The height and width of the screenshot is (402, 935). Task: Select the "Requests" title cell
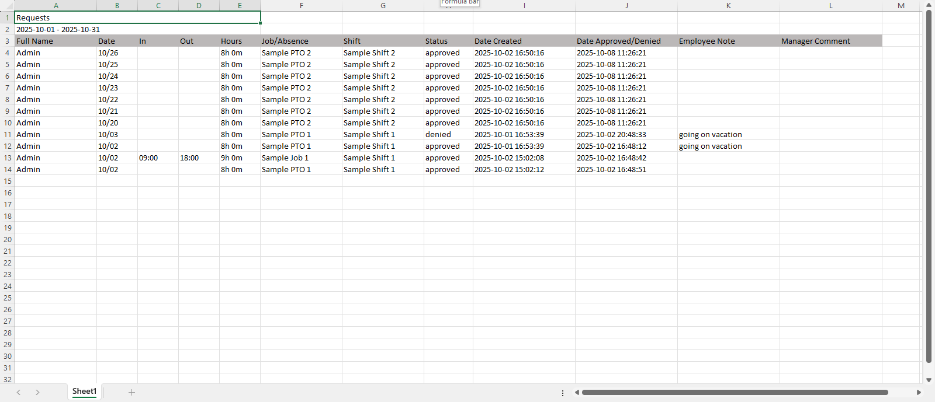(x=137, y=18)
